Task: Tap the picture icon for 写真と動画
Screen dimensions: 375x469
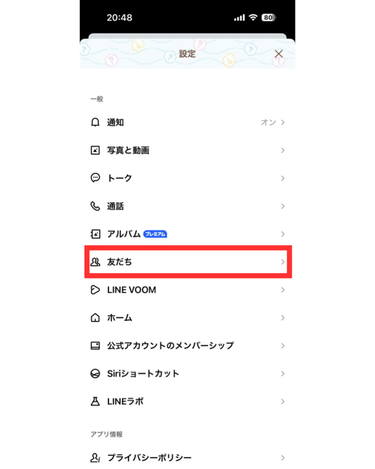Action: click(95, 150)
